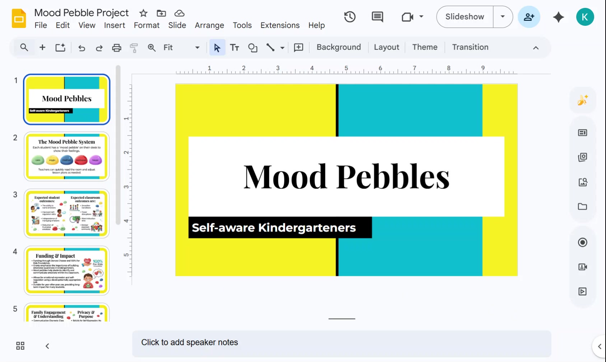This screenshot has width=606, height=362.
Task: Open the comments panel icon
Action: click(x=377, y=17)
